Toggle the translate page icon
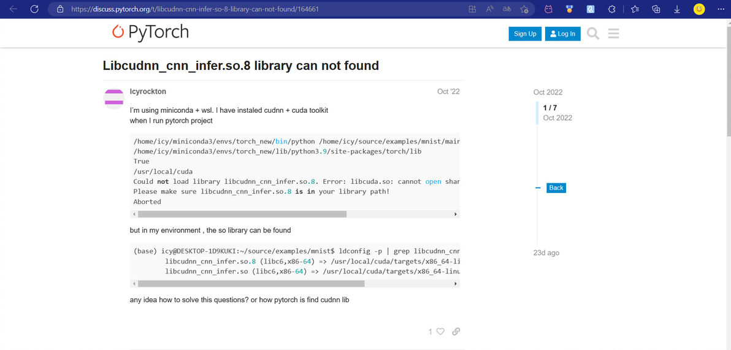The width and height of the screenshot is (731, 350). click(507, 9)
